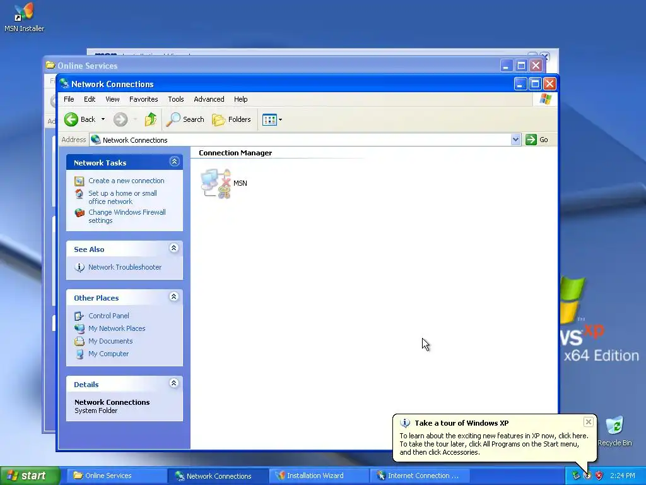The width and height of the screenshot is (646, 485).
Task: Switch to Installation Wizard taskbar button
Action: [x=319, y=476]
